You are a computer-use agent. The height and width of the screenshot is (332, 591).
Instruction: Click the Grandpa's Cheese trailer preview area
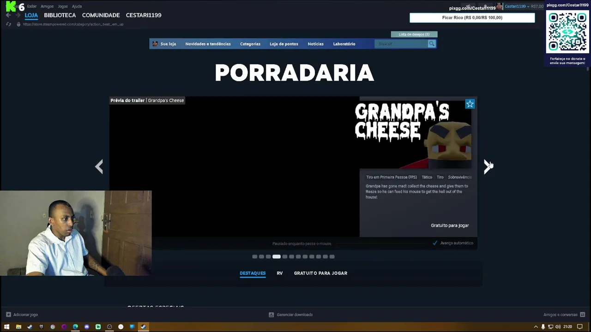coord(235,167)
